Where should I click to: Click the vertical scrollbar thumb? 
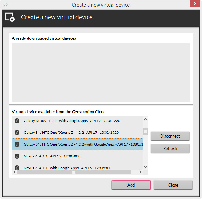click(x=146, y=131)
